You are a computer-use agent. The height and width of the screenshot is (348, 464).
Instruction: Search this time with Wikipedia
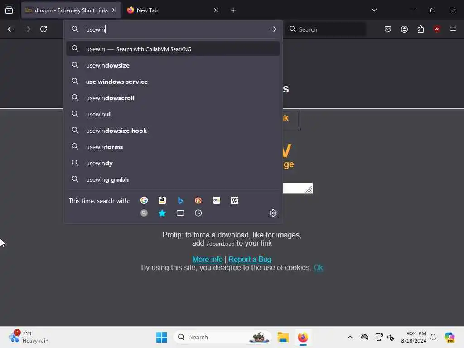[x=235, y=200]
